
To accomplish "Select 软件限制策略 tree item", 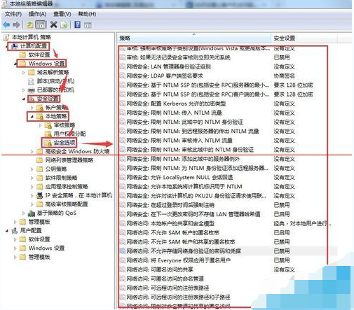I will pos(61,178).
